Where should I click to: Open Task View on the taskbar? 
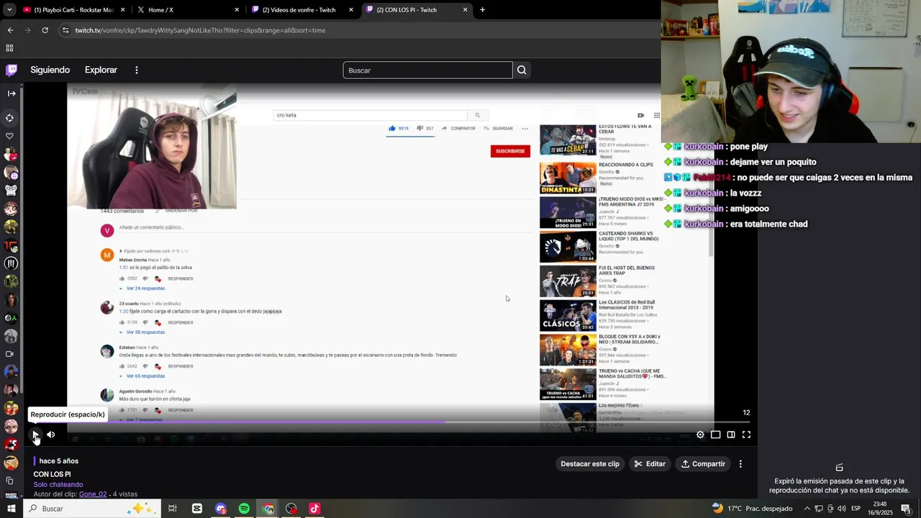point(173,509)
